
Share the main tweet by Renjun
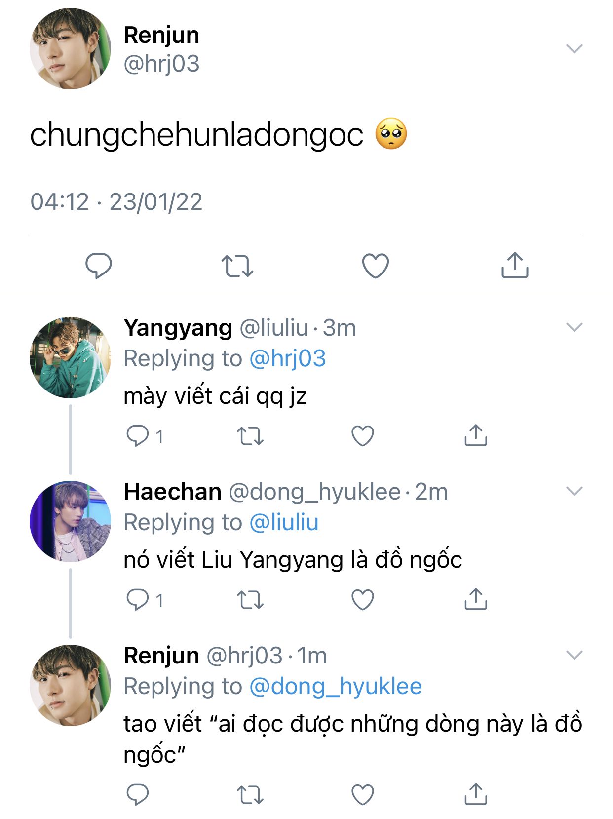click(515, 266)
